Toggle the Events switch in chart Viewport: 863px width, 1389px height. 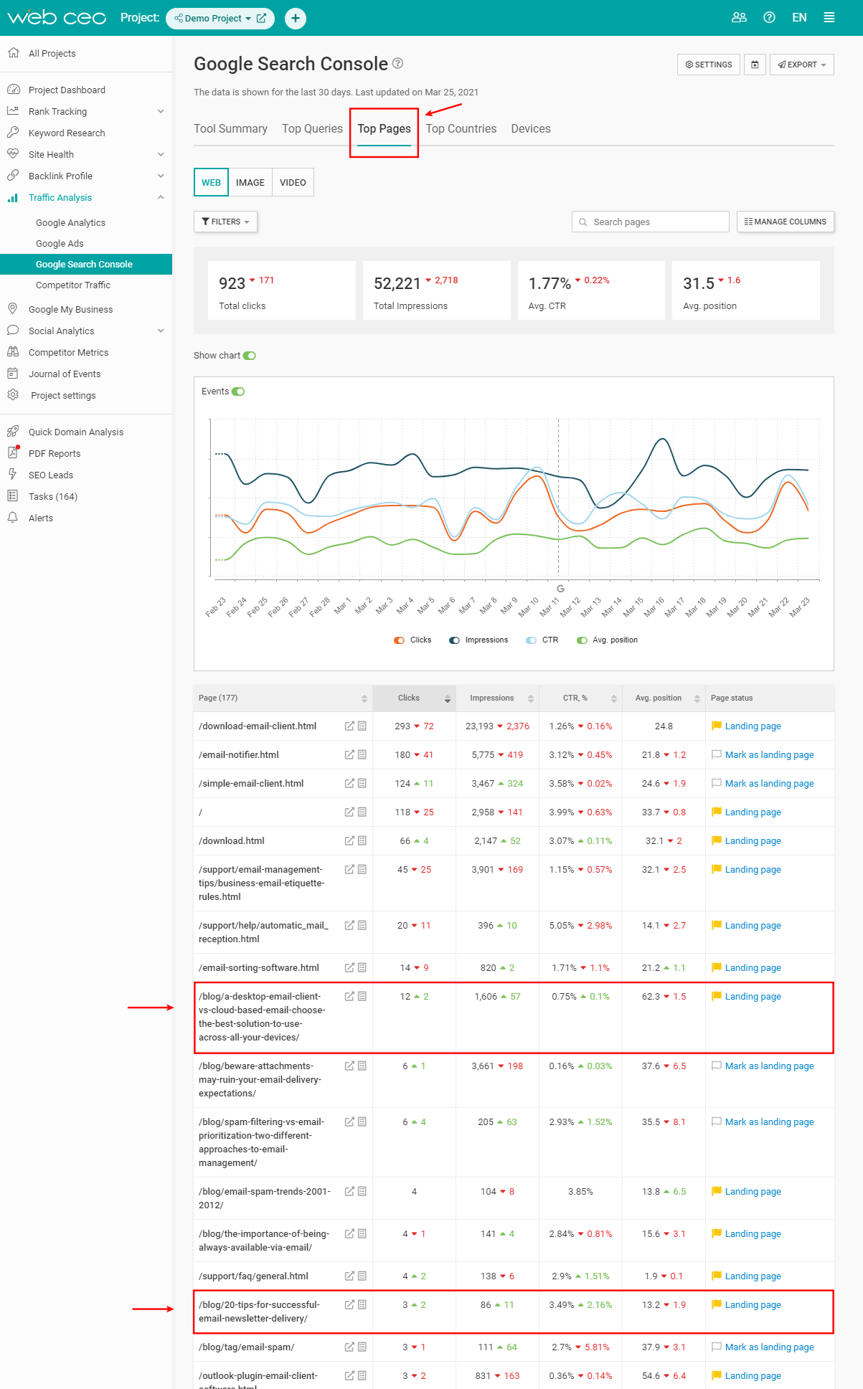pyautogui.click(x=238, y=392)
